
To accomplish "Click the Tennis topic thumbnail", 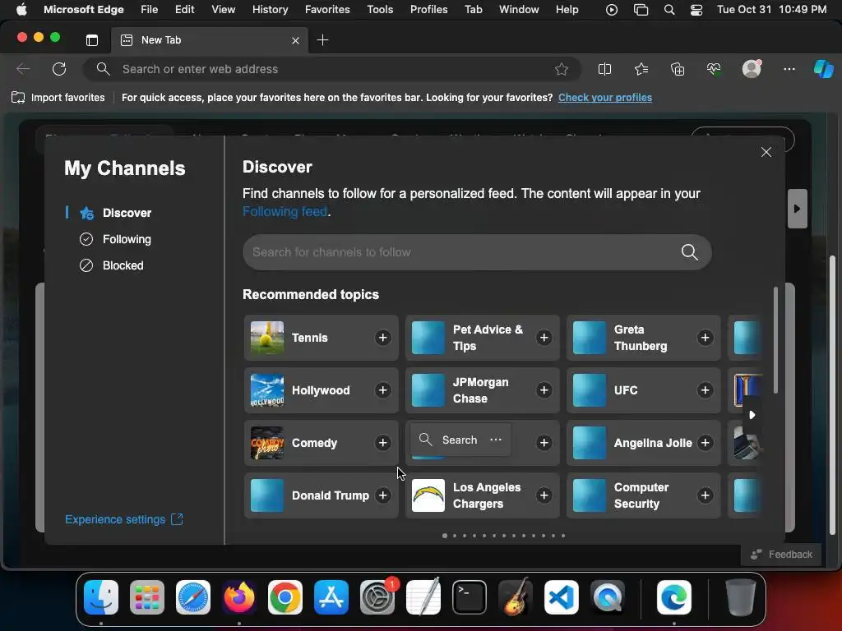I will pyautogui.click(x=267, y=338).
